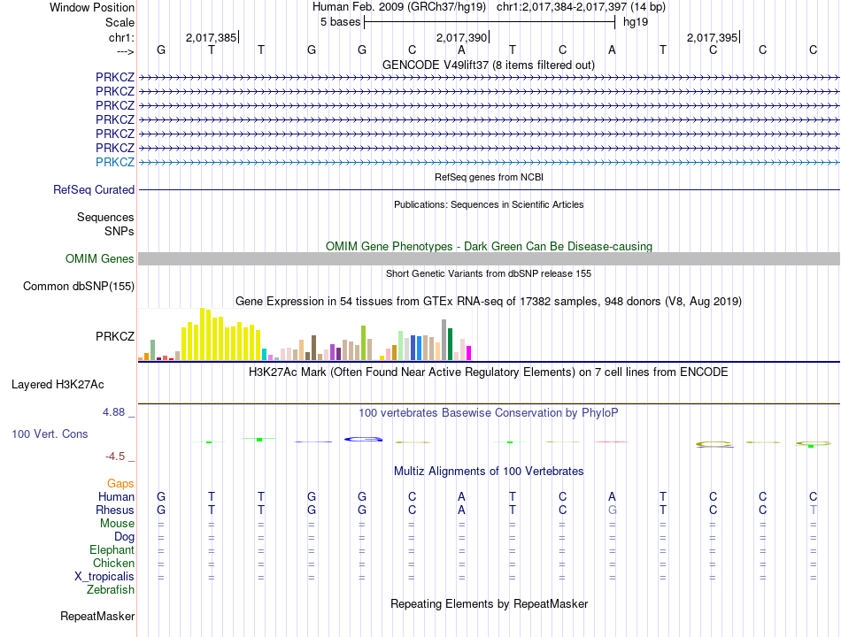The image size is (841, 637).
Task: Click the -4.5 PhyloP lower value
Action: 115,457
